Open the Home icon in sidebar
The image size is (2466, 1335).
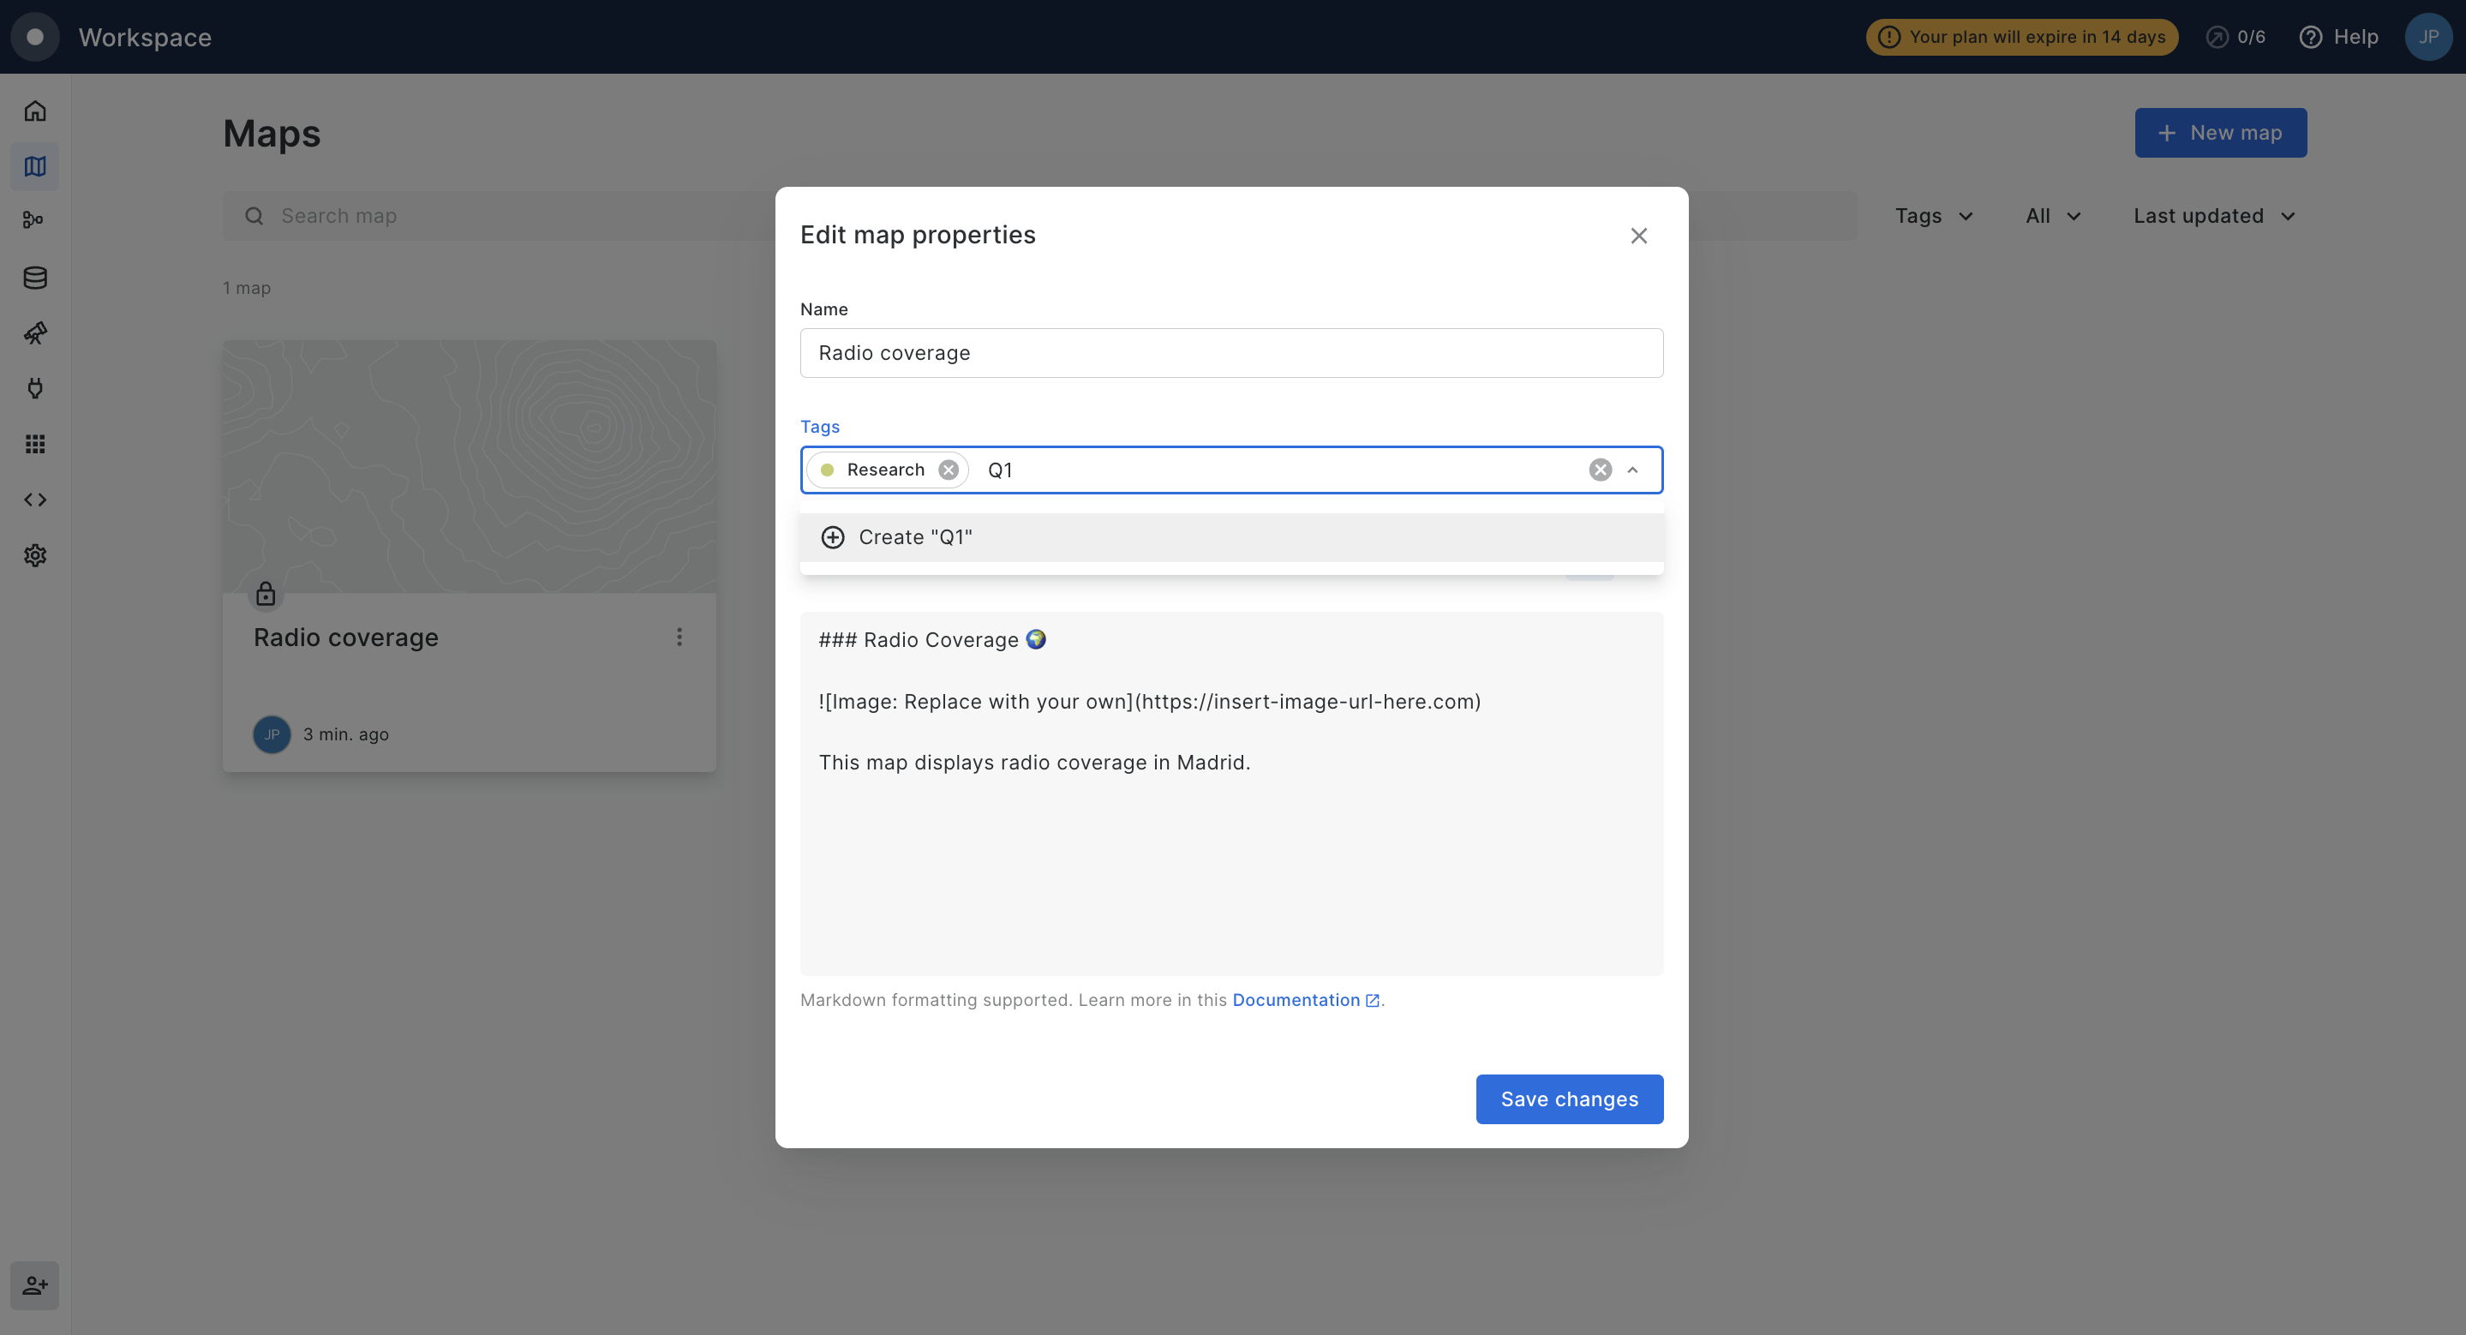(35, 111)
